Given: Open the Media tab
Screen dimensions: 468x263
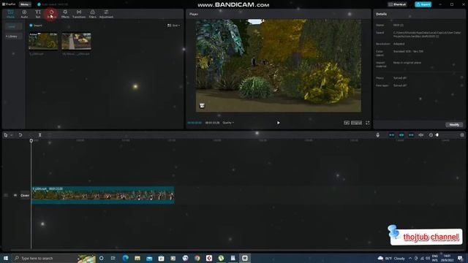Looking at the screenshot, I should 10,14.
